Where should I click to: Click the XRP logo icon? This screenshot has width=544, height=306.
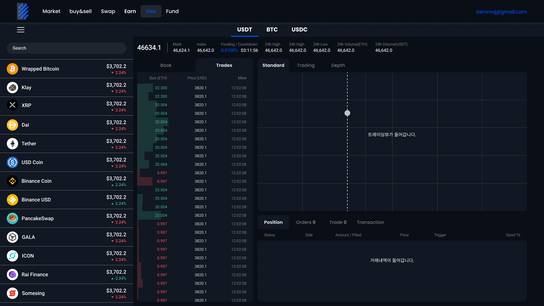pos(12,105)
